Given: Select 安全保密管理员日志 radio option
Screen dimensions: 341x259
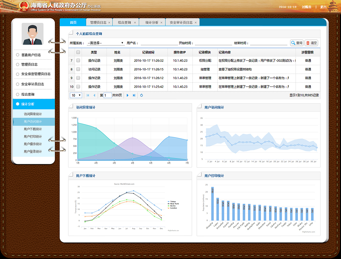Looking at the screenshot, I should coord(18,74).
